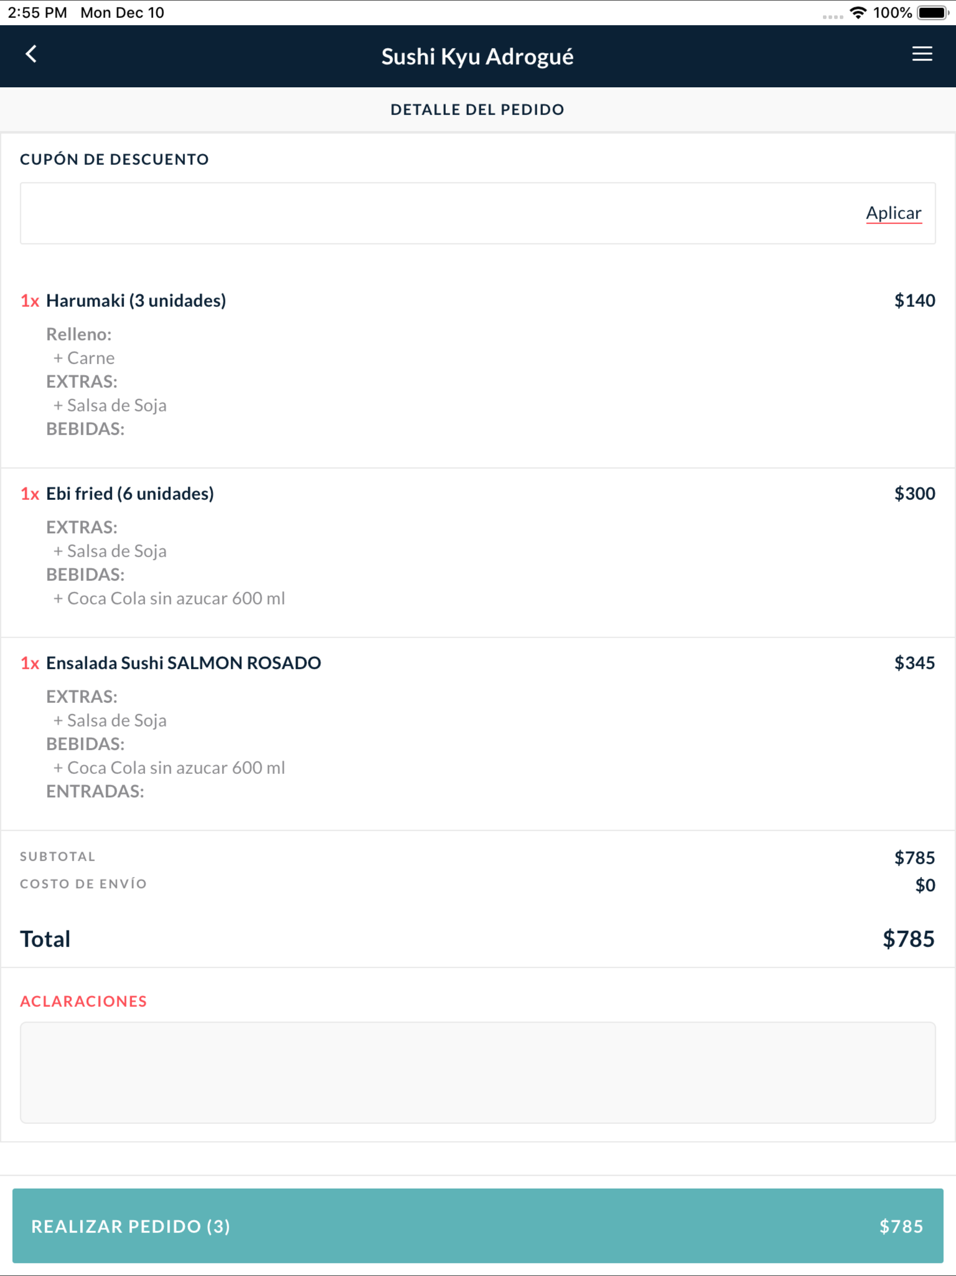
Task: Select the Ensalada Sushi SALMON ROSADO item
Action: 183,663
